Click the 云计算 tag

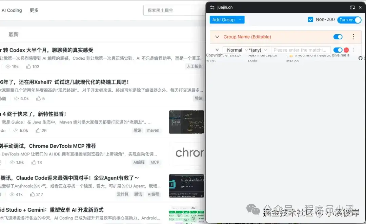123,194
